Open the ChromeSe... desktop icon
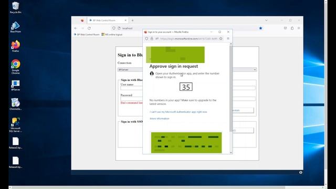Viewport: 336px width, 189px height. click(x=15, y=104)
